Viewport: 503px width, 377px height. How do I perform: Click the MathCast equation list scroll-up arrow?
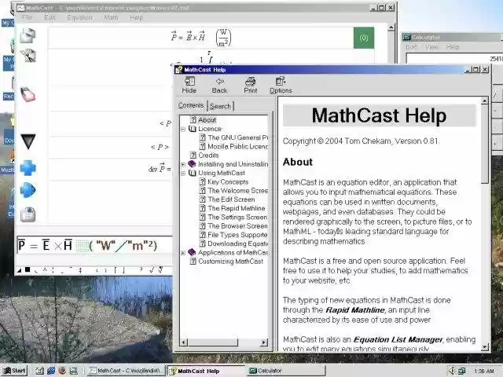(391, 28)
